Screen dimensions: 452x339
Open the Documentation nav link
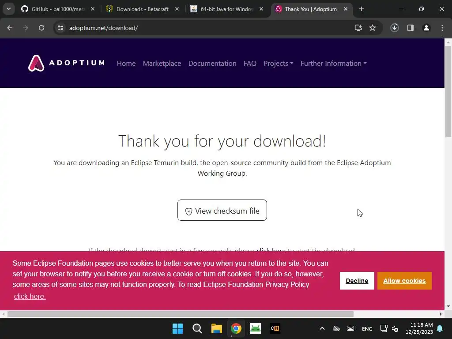212,64
